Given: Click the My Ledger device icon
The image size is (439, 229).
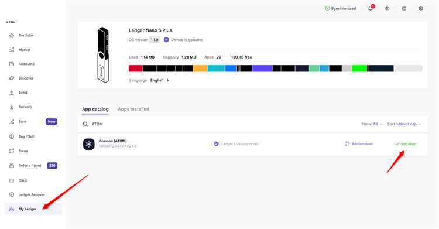Looking at the screenshot, I should (12, 209).
